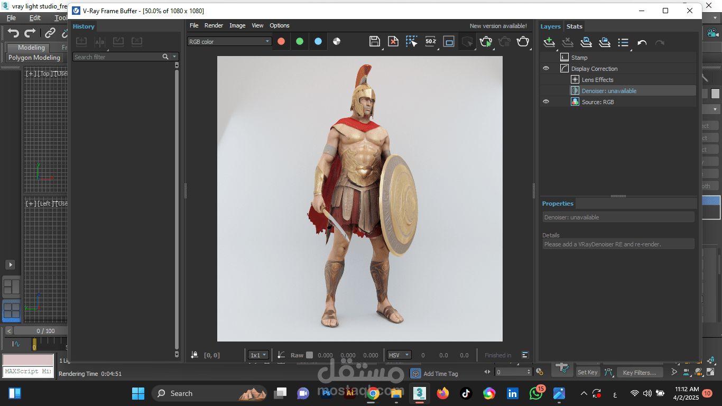Expand the HSV color mode dropdown
This screenshot has width=722, height=406.
[399, 355]
